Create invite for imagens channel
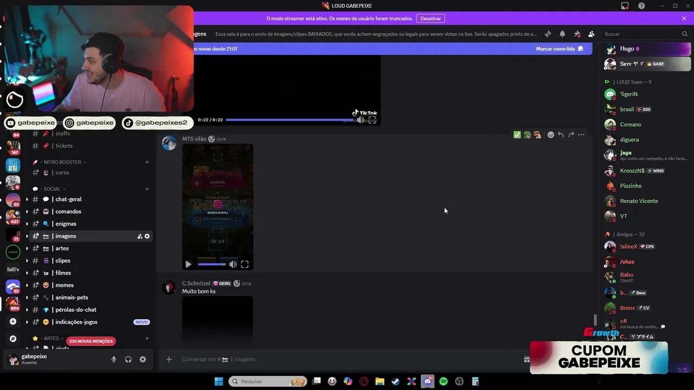Screen dimensions: 694x390 (x=139, y=236)
